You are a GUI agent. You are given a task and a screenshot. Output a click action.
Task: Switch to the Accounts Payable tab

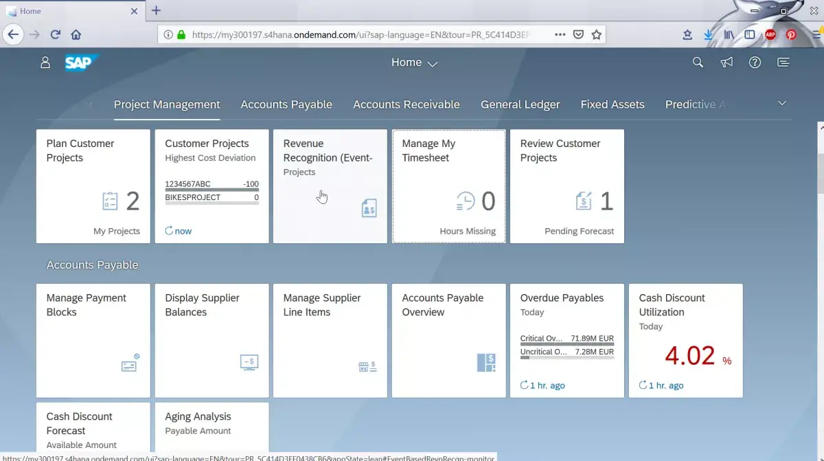click(x=286, y=104)
